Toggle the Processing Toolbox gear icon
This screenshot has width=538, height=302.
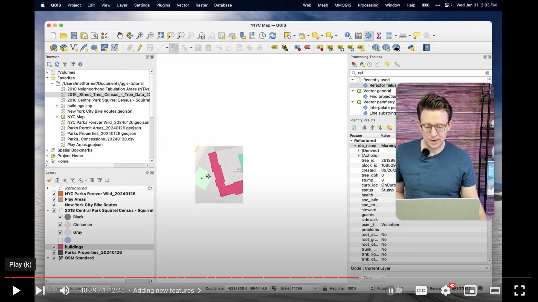(x=369, y=36)
